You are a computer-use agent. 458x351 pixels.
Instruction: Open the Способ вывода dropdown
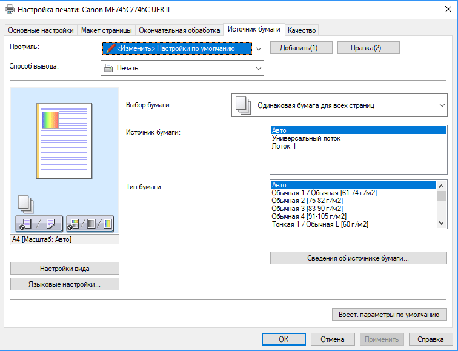pyautogui.click(x=182, y=68)
